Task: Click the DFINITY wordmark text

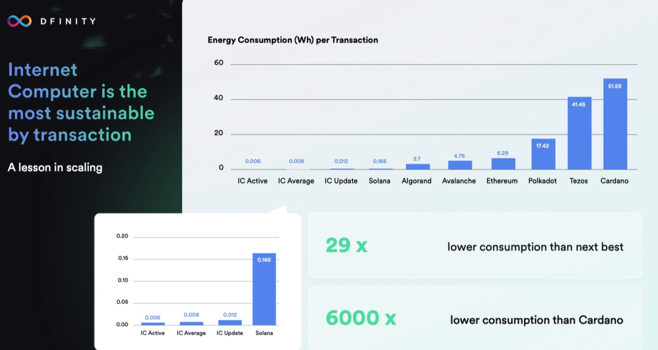Action: click(x=69, y=21)
